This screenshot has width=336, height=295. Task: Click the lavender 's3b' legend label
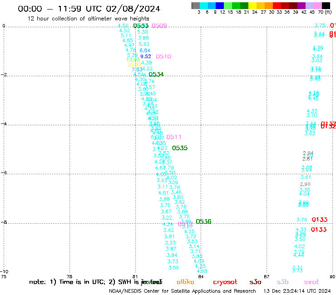282,282
